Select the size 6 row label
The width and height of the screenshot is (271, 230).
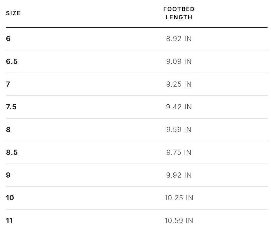8,39
